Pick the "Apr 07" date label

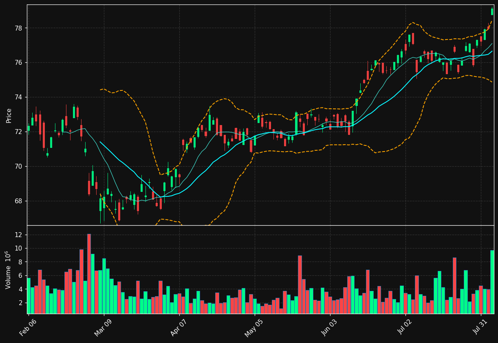pyautogui.click(x=178, y=328)
